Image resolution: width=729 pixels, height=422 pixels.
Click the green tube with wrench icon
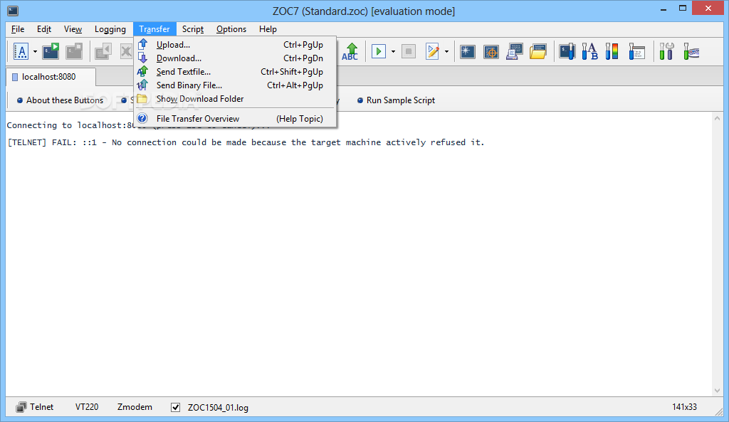(666, 51)
